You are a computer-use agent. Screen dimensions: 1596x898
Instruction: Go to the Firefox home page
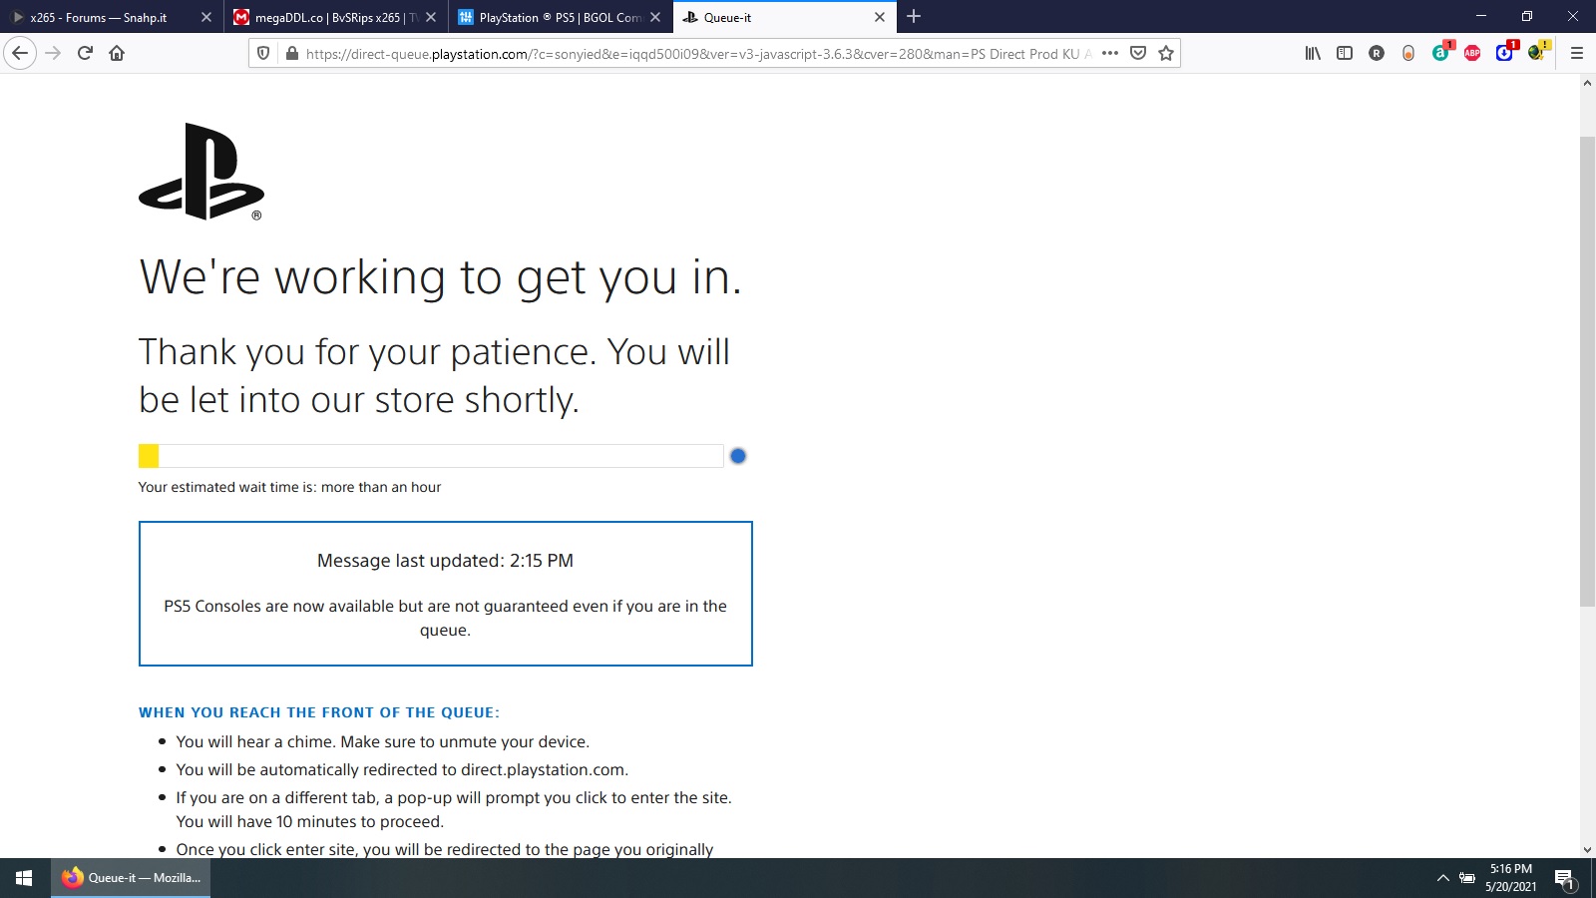coord(117,53)
